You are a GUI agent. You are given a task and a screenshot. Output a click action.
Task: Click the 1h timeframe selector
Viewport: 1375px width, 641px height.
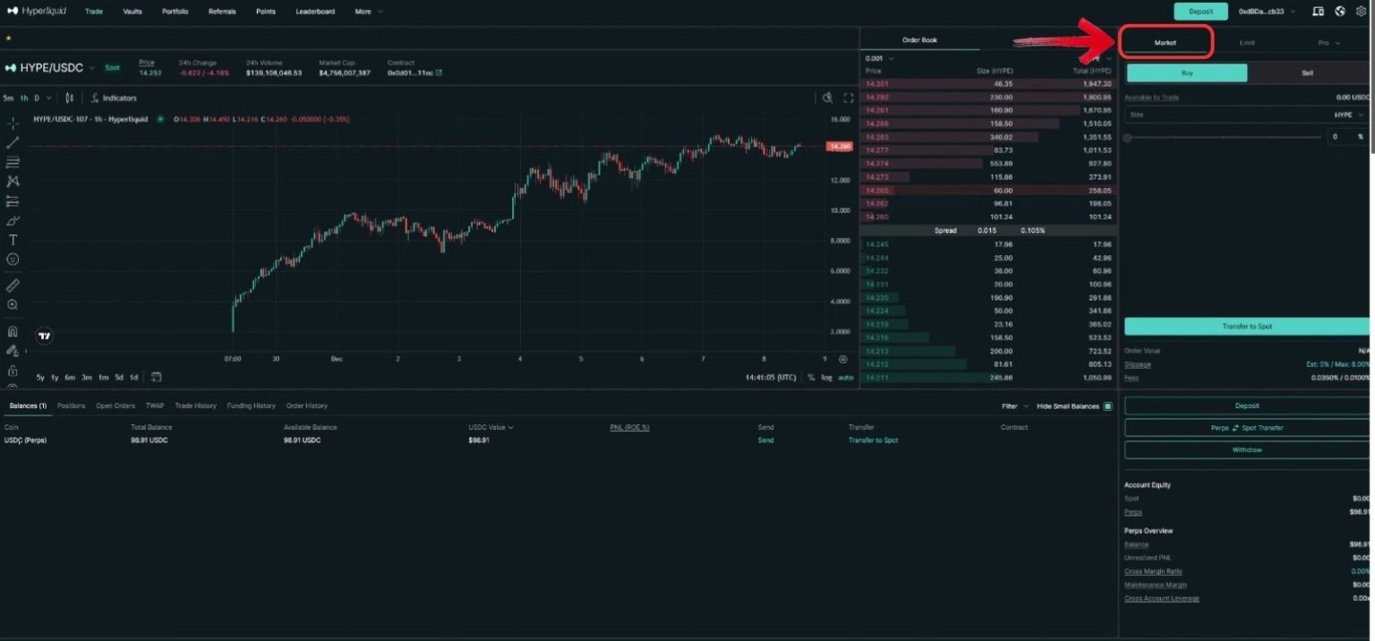click(25, 98)
